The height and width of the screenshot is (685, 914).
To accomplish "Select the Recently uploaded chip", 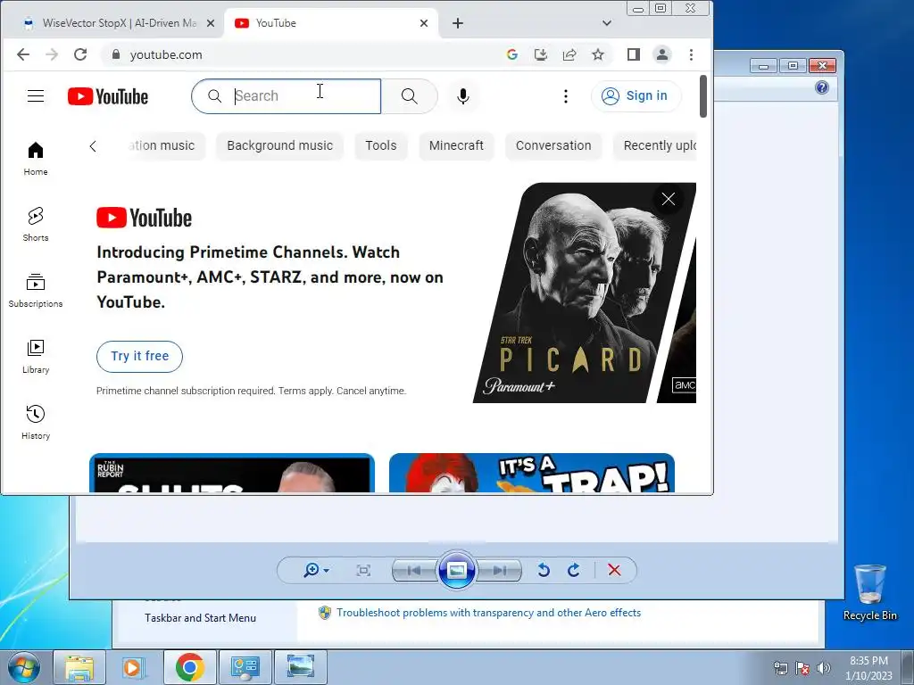I will click(655, 145).
